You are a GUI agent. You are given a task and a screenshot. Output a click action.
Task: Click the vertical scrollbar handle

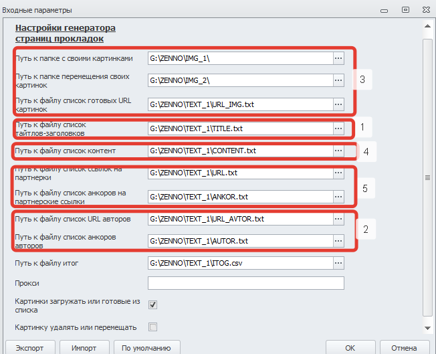tap(427, 177)
